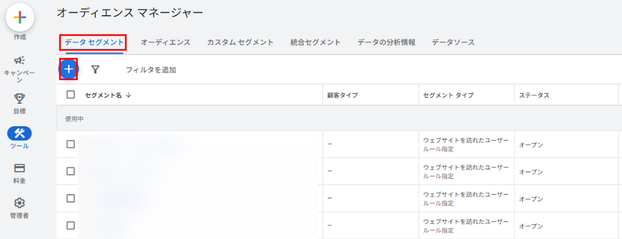Viewport: 622px width, 239px height.
Task: Click the colorful 作成 plus button
Action: [19, 17]
